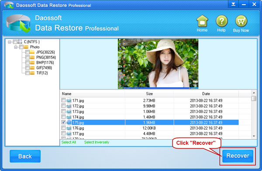Click the file list scrollbar thumb
Image resolution: width=262 pixels, height=171 pixels.
pyautogui.click(x=254, y=98)
